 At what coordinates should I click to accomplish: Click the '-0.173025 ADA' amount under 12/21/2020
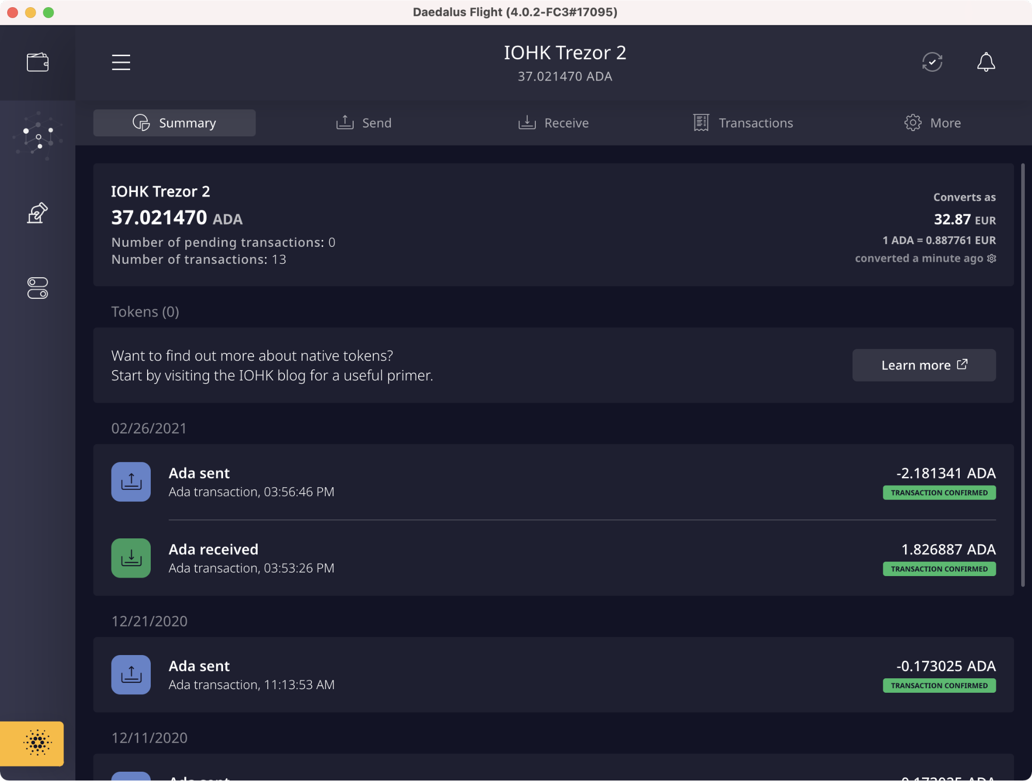[x=946, y=666]
